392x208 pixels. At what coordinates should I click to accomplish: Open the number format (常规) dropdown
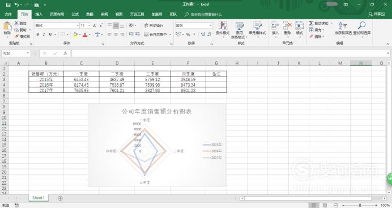pos(210,26)
